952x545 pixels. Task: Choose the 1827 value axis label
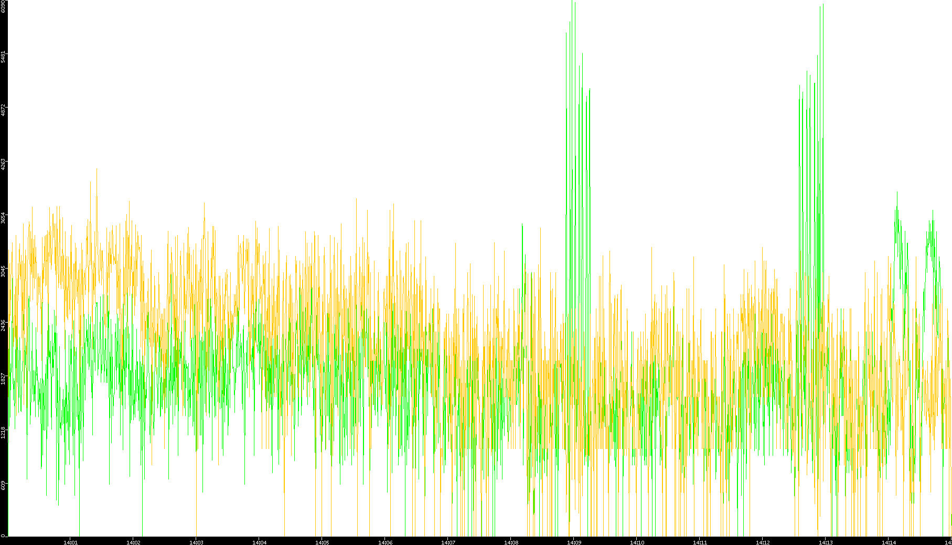tap(4, 379)
